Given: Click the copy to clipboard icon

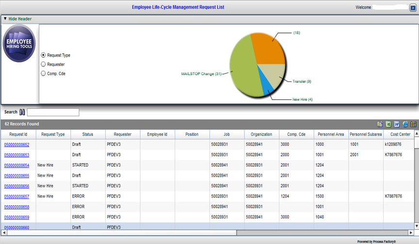Looking at the screenshot, I should [381, 124].
